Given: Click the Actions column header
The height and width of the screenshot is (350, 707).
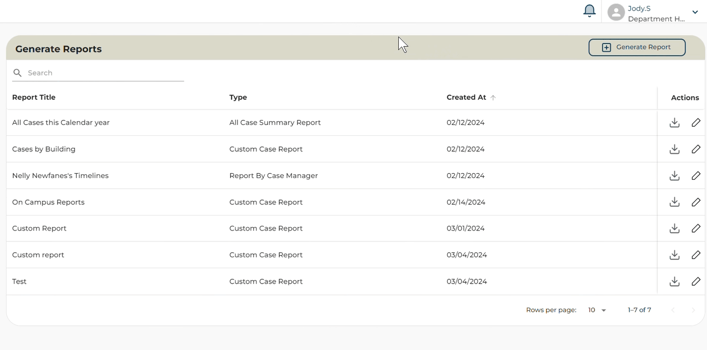Looking at the screenshot, I should click(685, 98).
